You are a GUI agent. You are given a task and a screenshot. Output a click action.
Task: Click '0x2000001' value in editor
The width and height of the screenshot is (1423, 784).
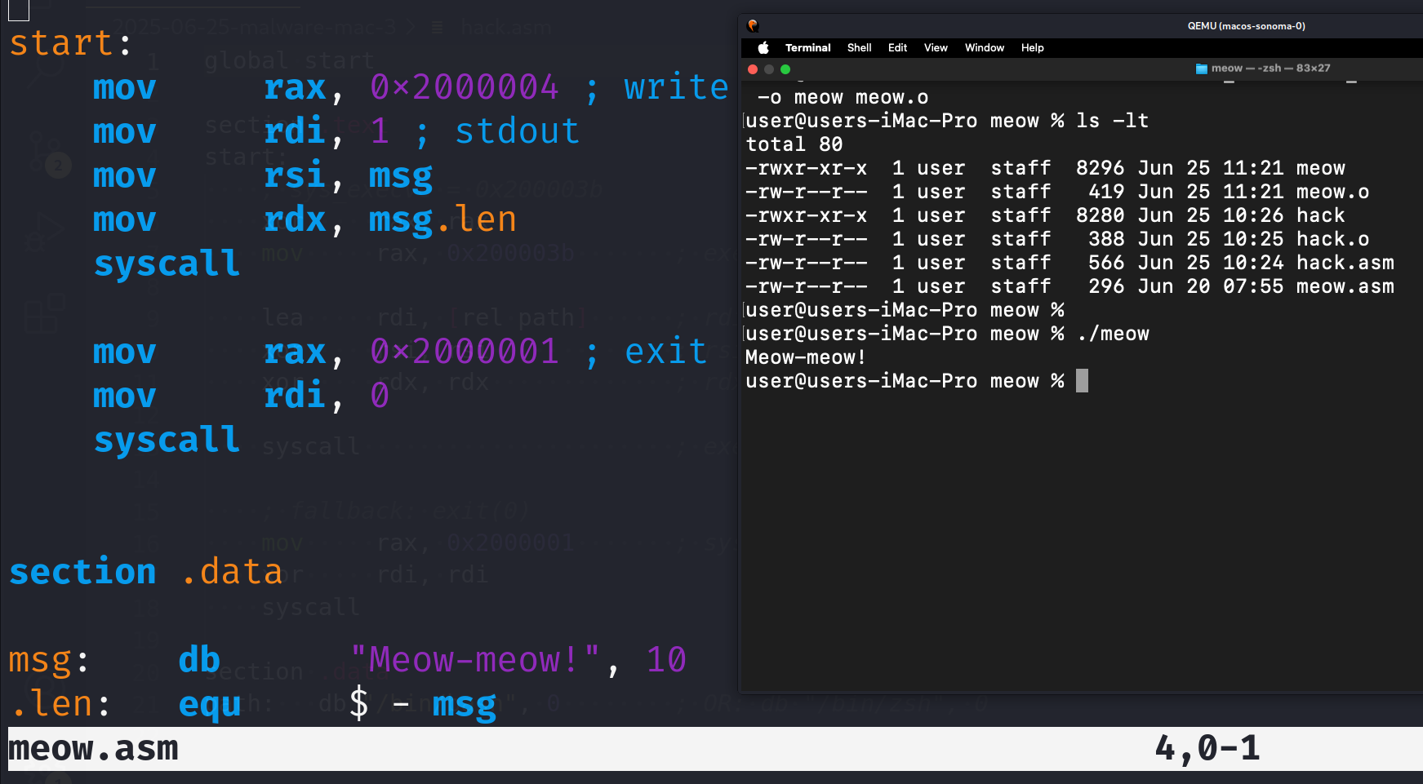(x=465, y=351)
